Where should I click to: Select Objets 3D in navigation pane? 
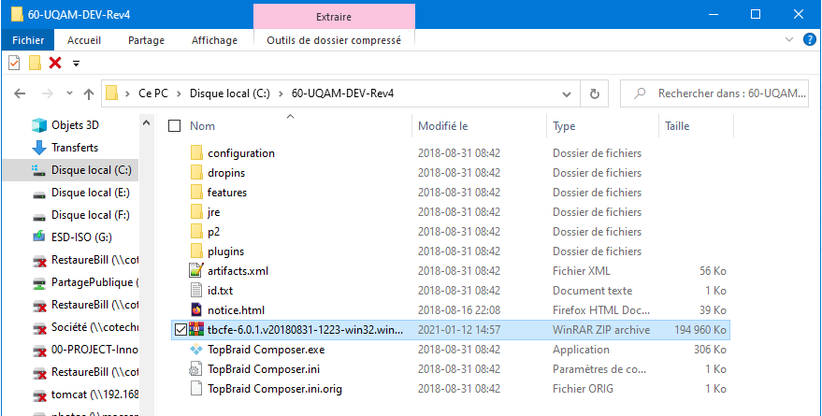(x=75, y=125)
